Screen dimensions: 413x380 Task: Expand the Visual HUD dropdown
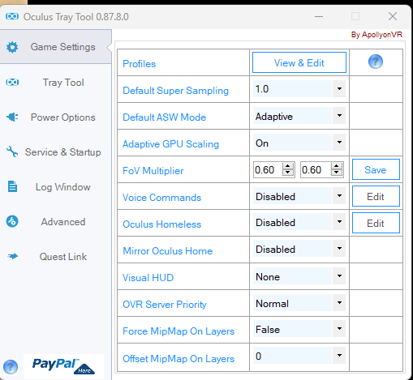(x=339, y=275)
